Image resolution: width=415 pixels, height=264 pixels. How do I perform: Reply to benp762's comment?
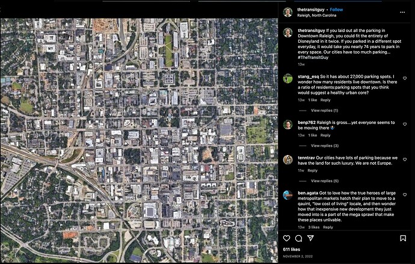[x=325, y=135]
